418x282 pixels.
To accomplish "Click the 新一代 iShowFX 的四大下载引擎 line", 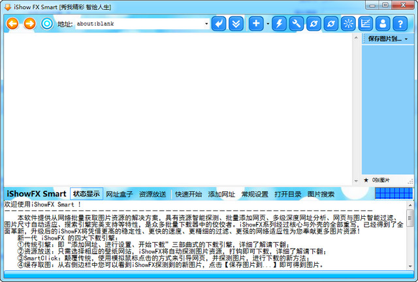I will coord(68,238).
